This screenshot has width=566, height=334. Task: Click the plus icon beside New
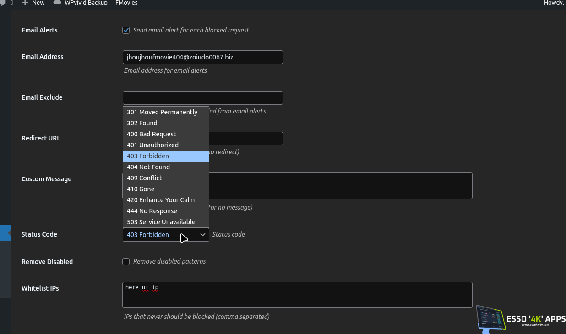pyautogui.click(x=25, y=3)
